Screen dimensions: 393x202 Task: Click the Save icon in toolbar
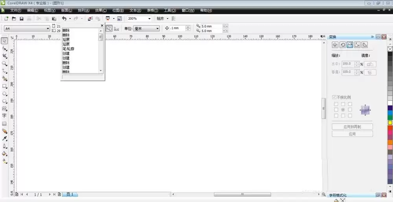click(x=22, y=19)
